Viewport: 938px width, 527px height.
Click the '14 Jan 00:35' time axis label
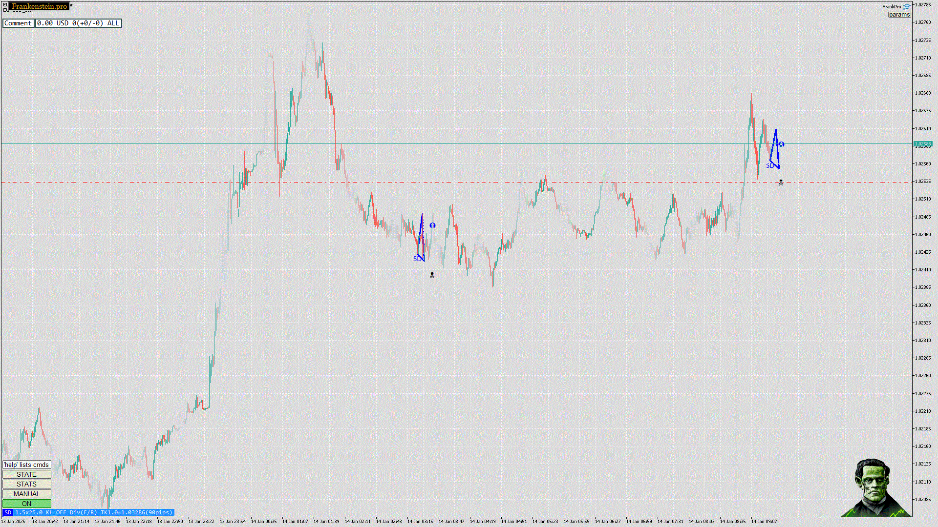tap(264, 522)
